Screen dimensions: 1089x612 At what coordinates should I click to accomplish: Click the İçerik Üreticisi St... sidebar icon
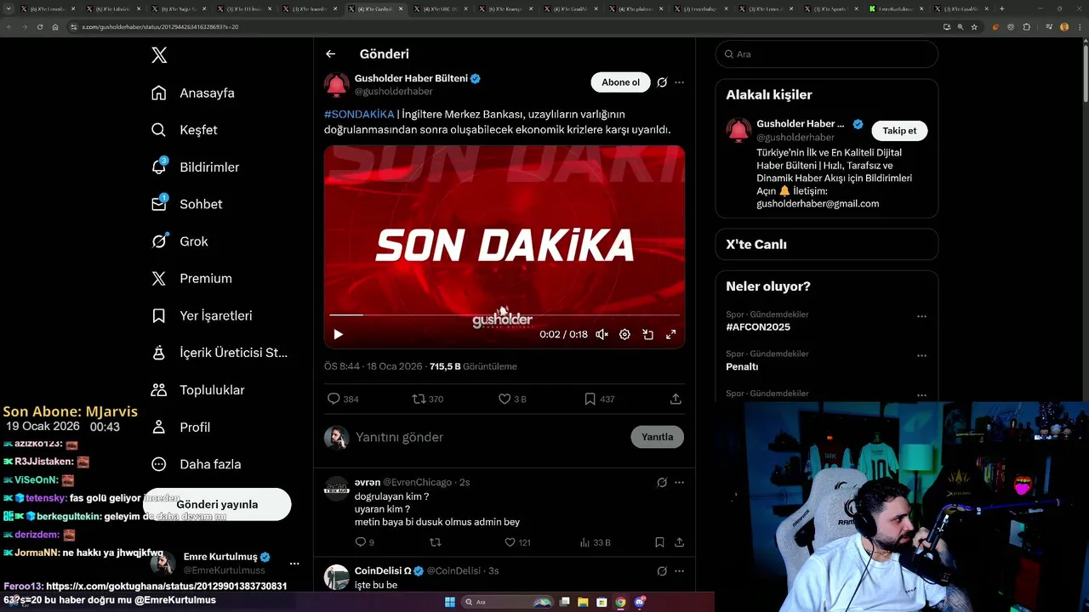pos(159,353)
